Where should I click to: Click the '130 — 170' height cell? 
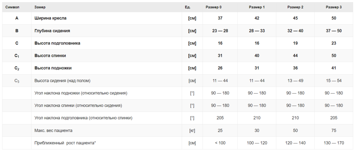[x=334, y=143]
